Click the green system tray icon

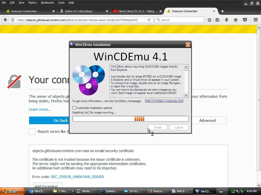(233, 191)
